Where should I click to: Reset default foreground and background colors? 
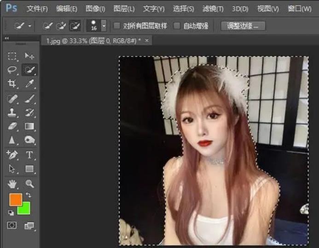[x=11, y=213]
